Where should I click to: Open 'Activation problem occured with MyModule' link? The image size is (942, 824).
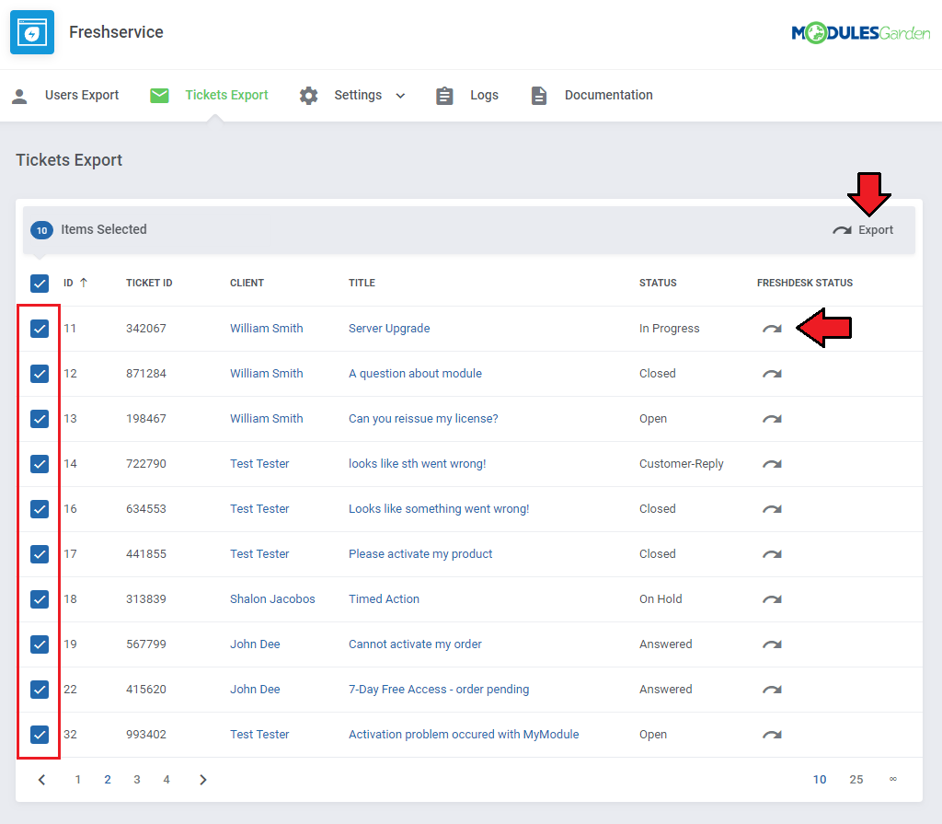[464, 735]
